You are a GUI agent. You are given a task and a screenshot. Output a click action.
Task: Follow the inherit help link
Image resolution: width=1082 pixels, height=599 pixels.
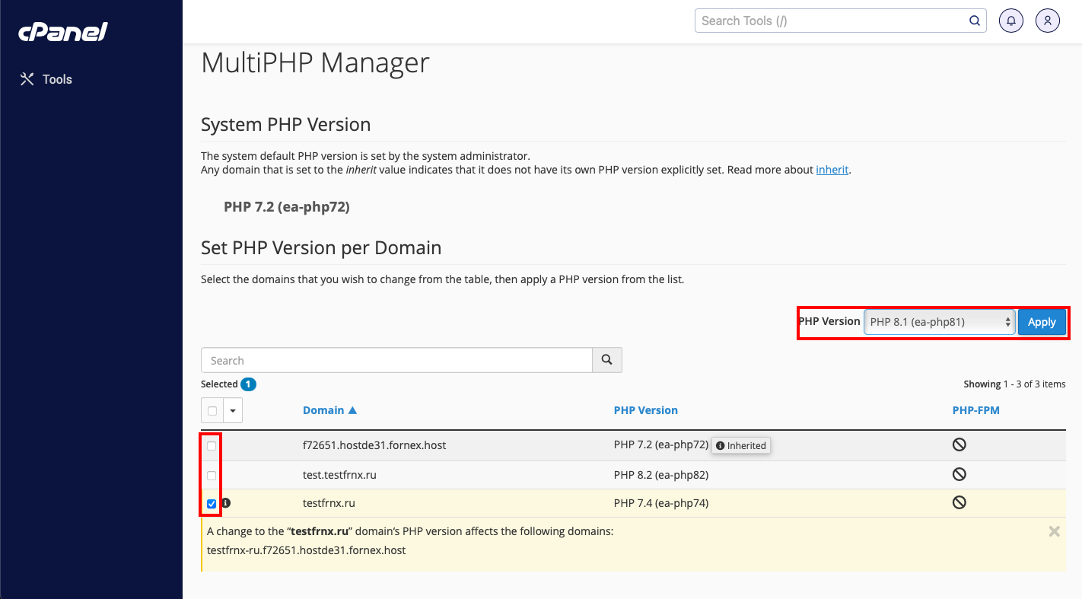click(x=832, y=170)
